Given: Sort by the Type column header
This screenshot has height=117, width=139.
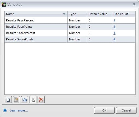Looking at the screenshot, I should pos(77,14).
